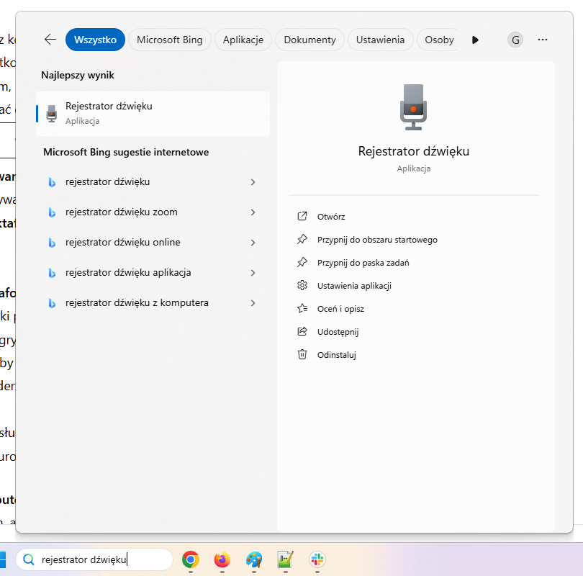Screen dimensions: 583x576
Task: Expand 'rejestrator dźwięku z komputera' chevron
Action: (x=253, y=303)
